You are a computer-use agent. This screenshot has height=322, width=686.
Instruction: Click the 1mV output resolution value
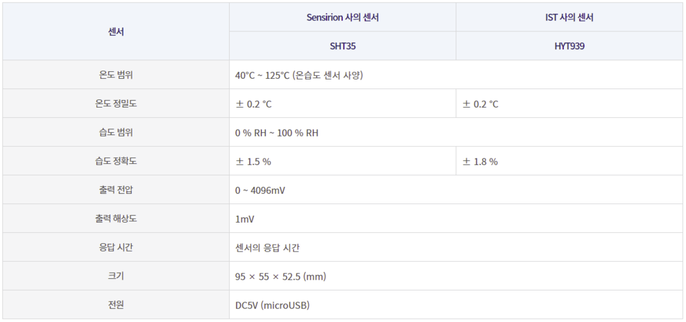[x=245, y=219]
